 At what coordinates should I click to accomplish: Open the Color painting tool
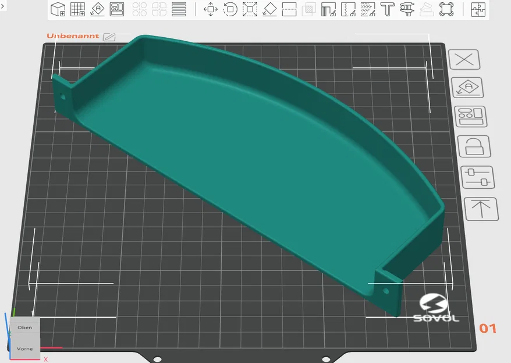click(x=368, y=9)
